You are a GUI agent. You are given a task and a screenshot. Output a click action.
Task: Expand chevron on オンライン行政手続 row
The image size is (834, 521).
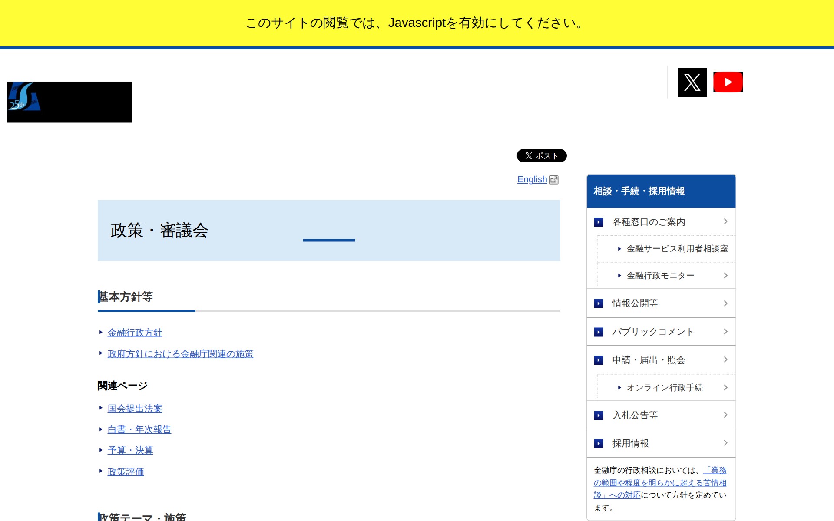[725, 387]
